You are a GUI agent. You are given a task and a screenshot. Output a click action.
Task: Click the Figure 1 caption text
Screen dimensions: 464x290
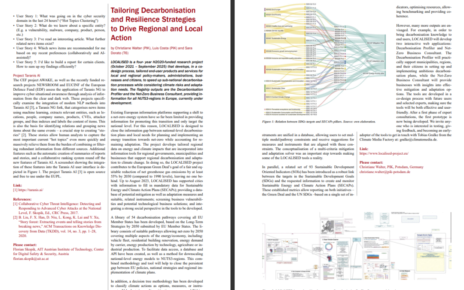click(319, 122)
